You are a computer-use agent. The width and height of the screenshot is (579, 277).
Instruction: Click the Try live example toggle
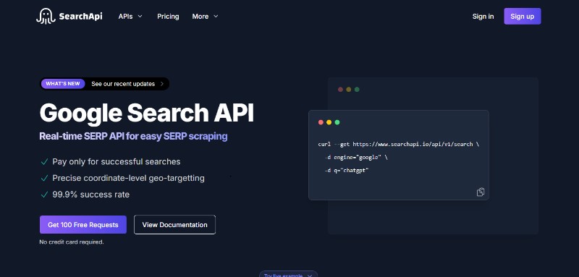pyautogui.click(x=288, y=275)
